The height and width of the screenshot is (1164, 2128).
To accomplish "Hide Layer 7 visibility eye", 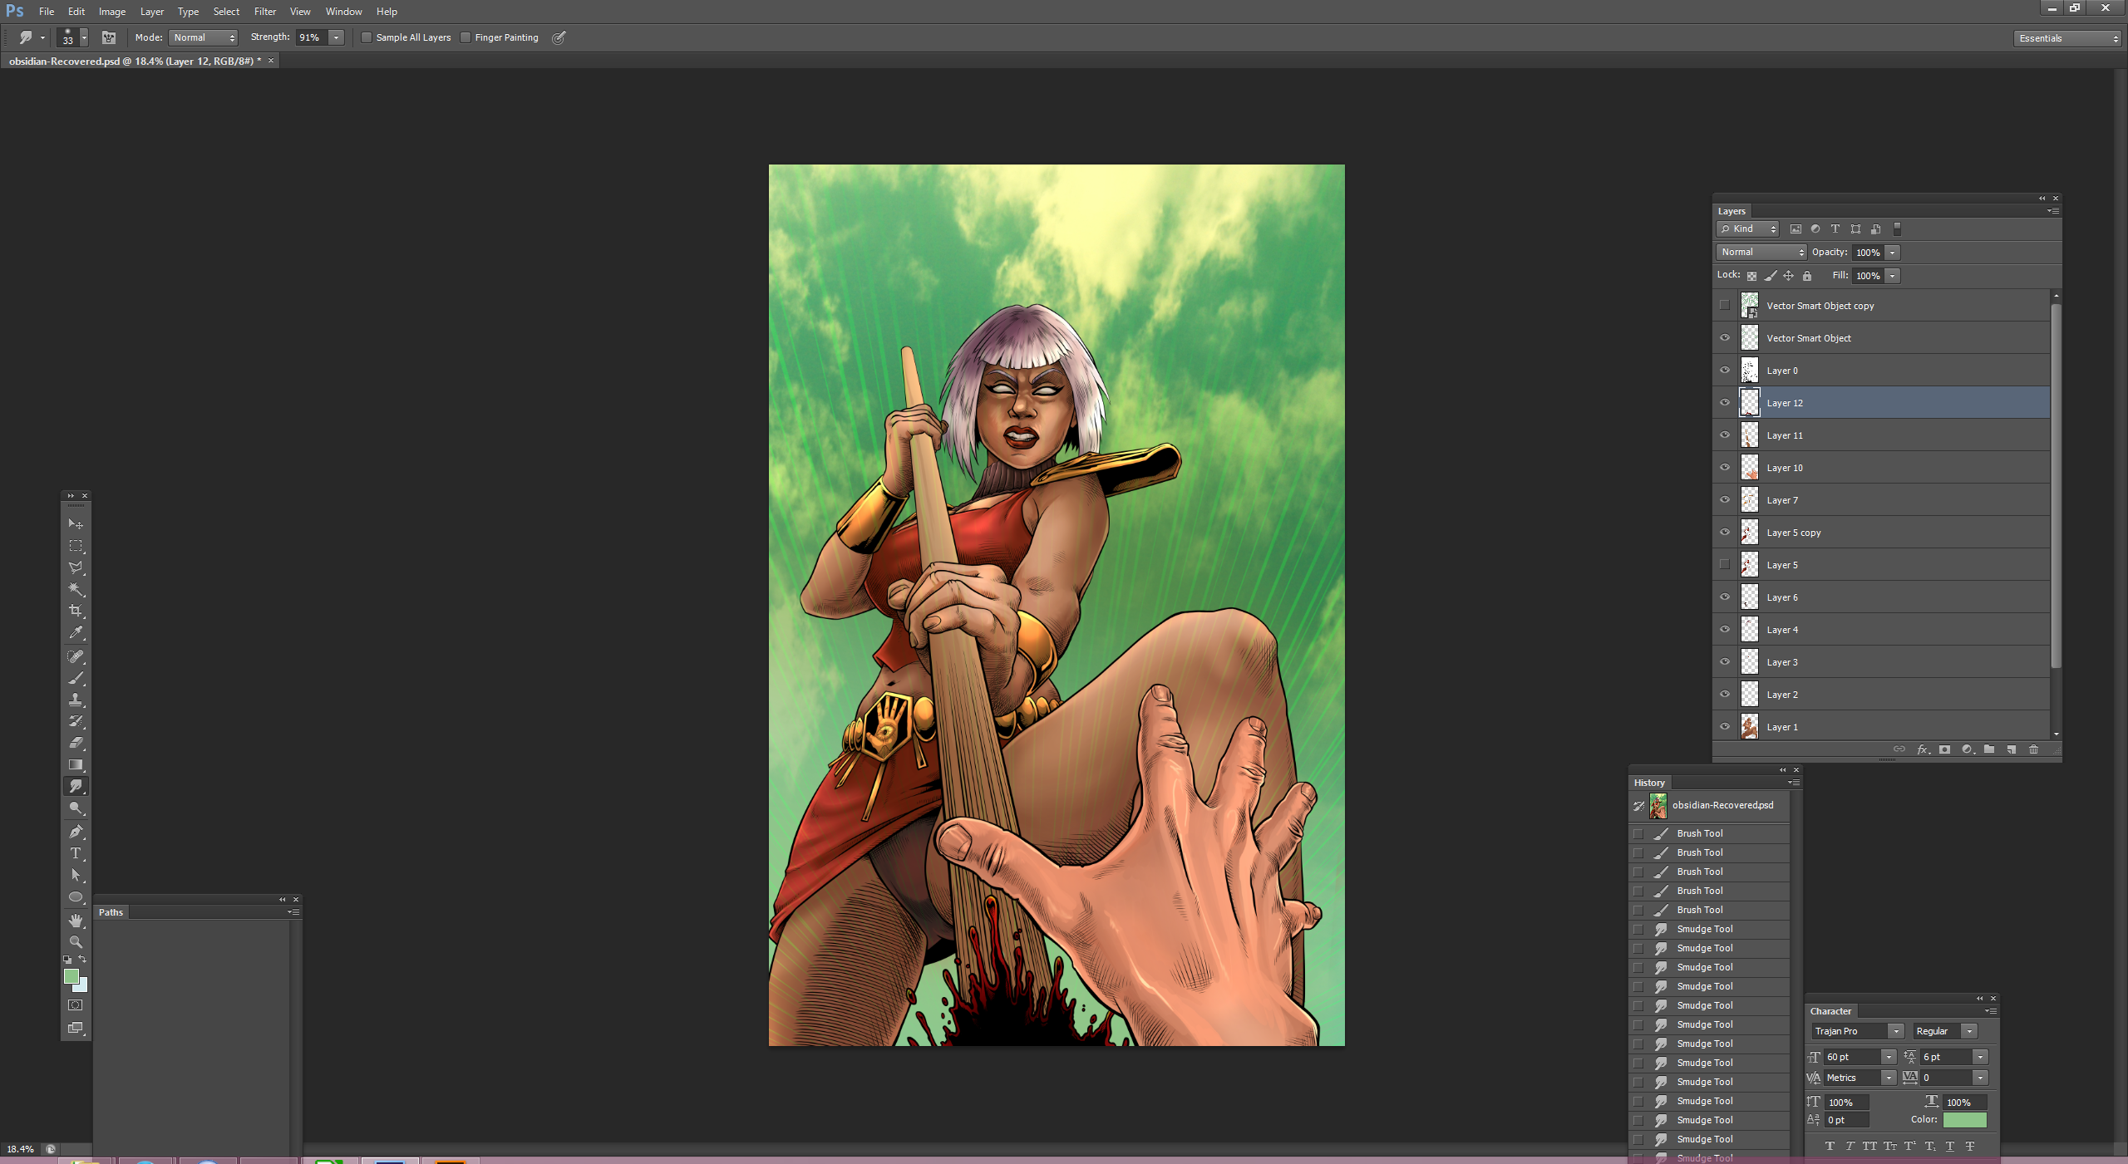I will (x=1725, y=500).
